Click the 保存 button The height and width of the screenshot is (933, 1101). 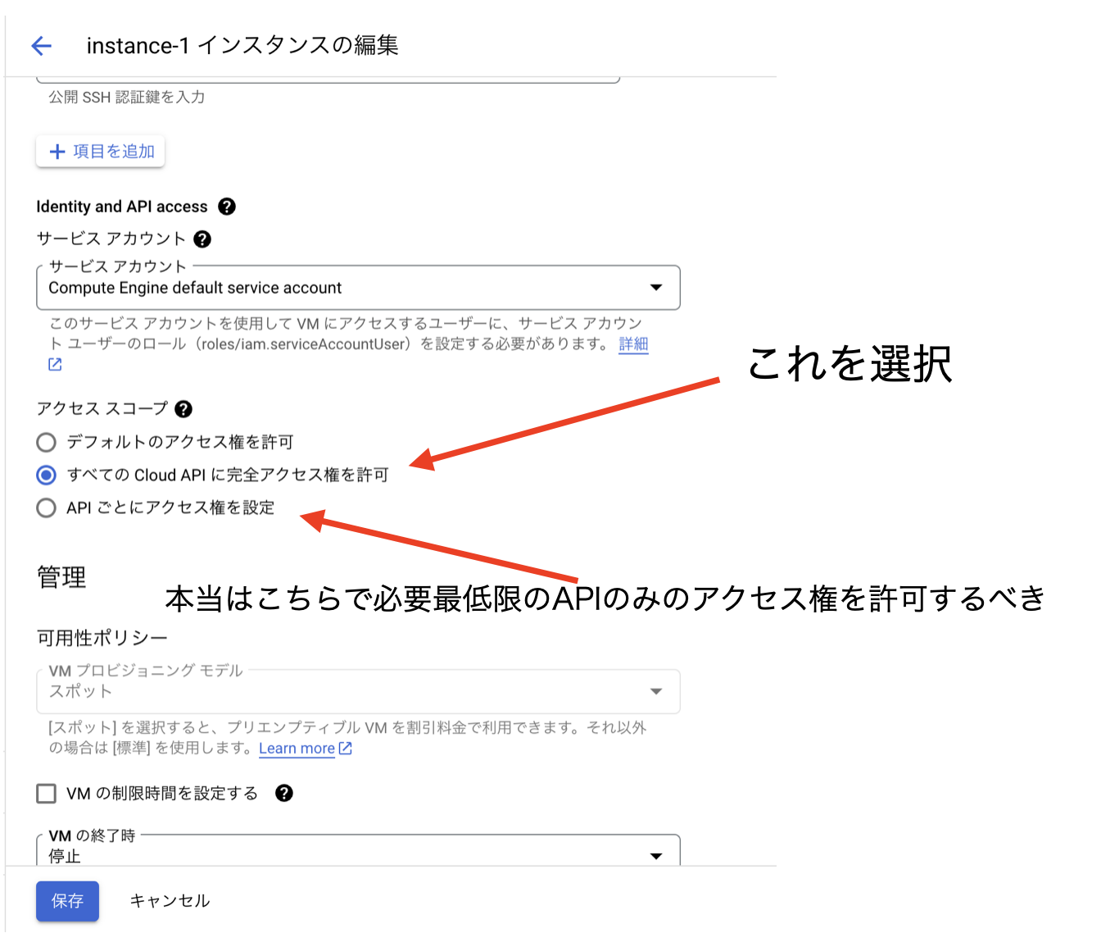point(67,900)
